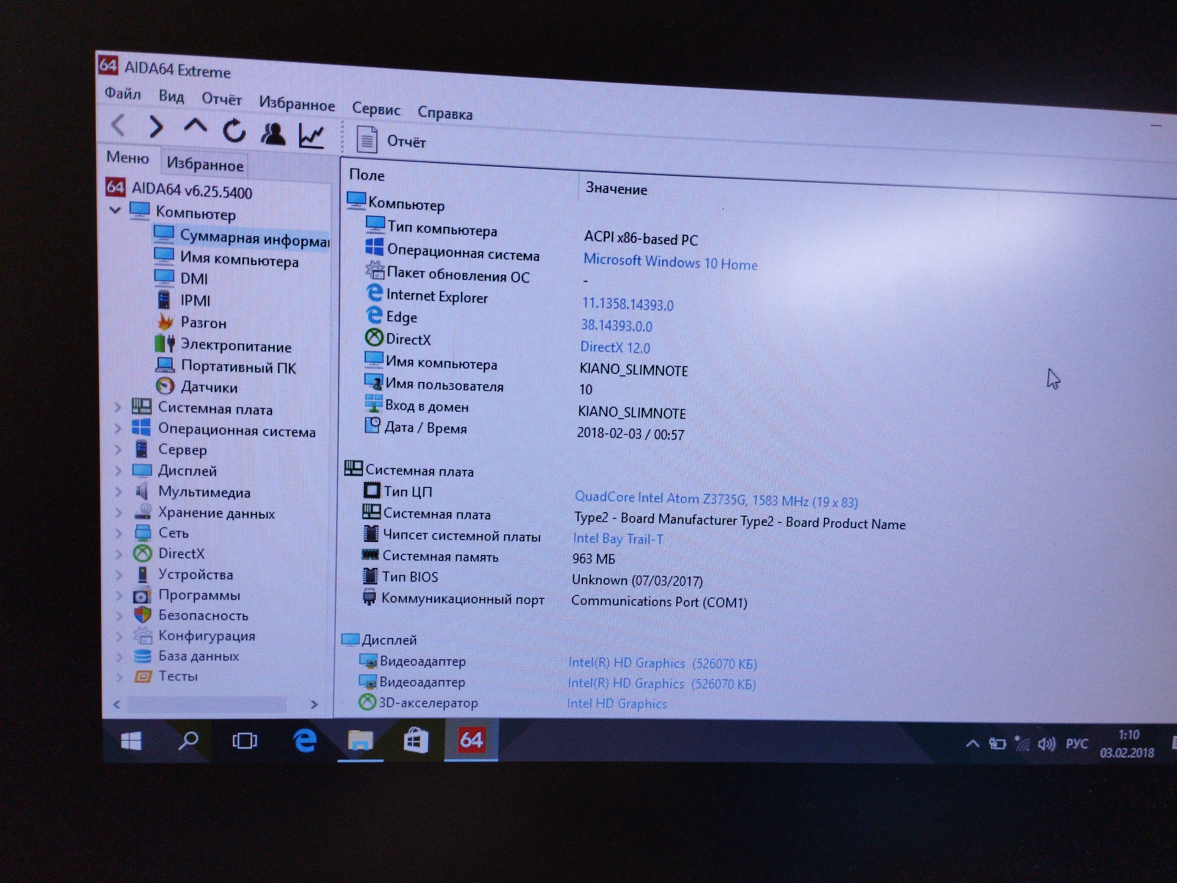The height and width of the screenshot is (883, 1177).
Task: Click the volume icon in system tray
Action: 1046,744
